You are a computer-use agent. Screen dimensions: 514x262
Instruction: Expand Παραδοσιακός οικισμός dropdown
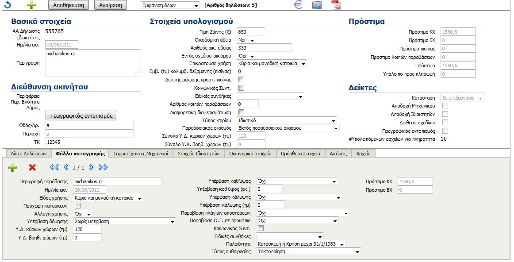point(288,128)
